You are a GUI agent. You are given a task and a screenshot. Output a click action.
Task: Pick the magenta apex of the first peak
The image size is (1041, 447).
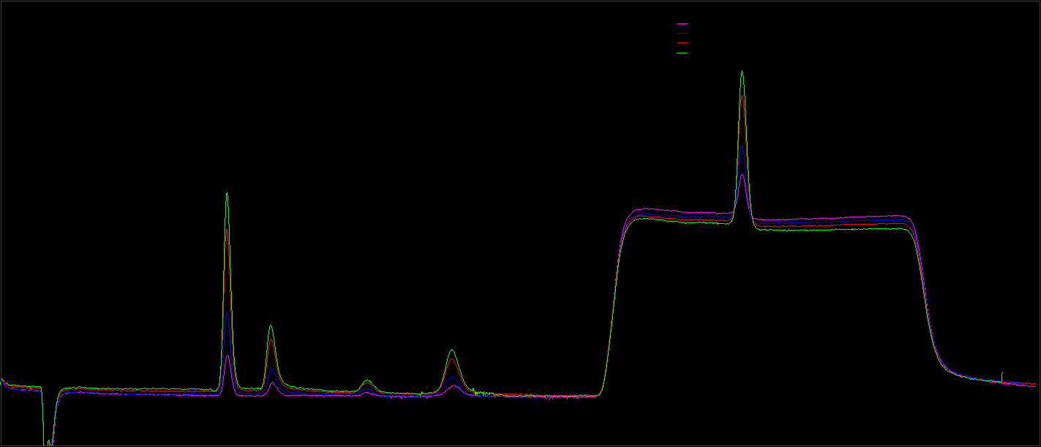(228, 356)
